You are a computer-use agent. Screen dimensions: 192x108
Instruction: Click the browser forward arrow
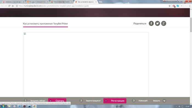(x=6, y=6)
